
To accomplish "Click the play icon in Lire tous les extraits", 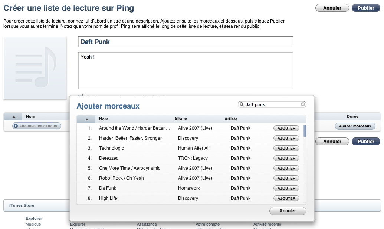I will [x=16, y=126].
